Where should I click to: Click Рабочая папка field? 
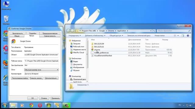click(x=41, y=61)
